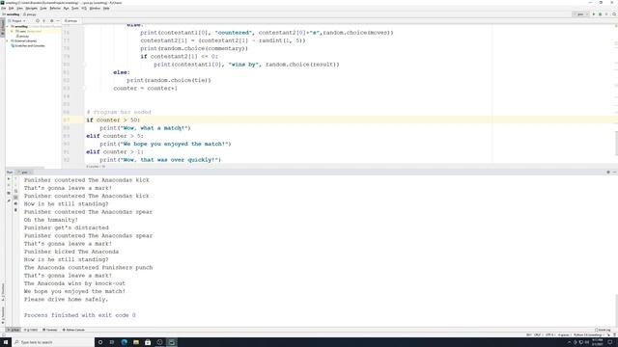Image resolution: width=618 pixels, height=347 pixels.
Task: Click the UTF-8 encoding selector in status bar
Action: pos(549,334)
